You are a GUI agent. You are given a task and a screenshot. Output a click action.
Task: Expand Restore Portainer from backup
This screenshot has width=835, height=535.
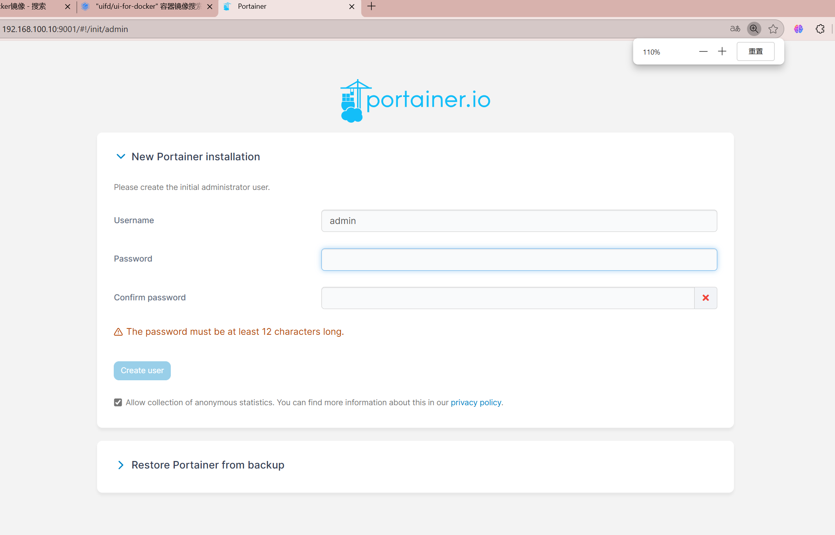click(x=120, y=465)
